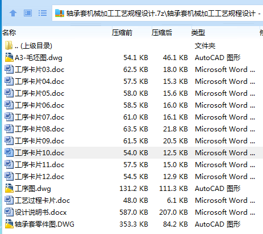Click Word icon of 工序卡片05.doc

pos(9,93)
